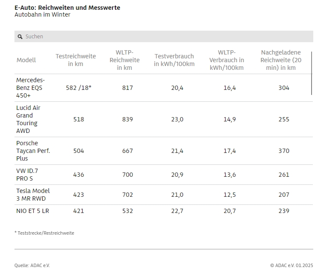Select the Tesla Model 3 MR RWD row

pyautogui.click(x=164, y=195)
